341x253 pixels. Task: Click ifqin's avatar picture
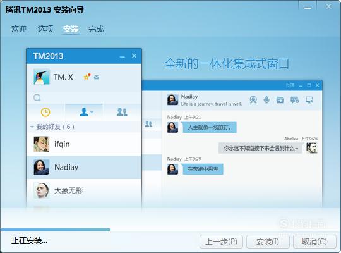(41, 144)
